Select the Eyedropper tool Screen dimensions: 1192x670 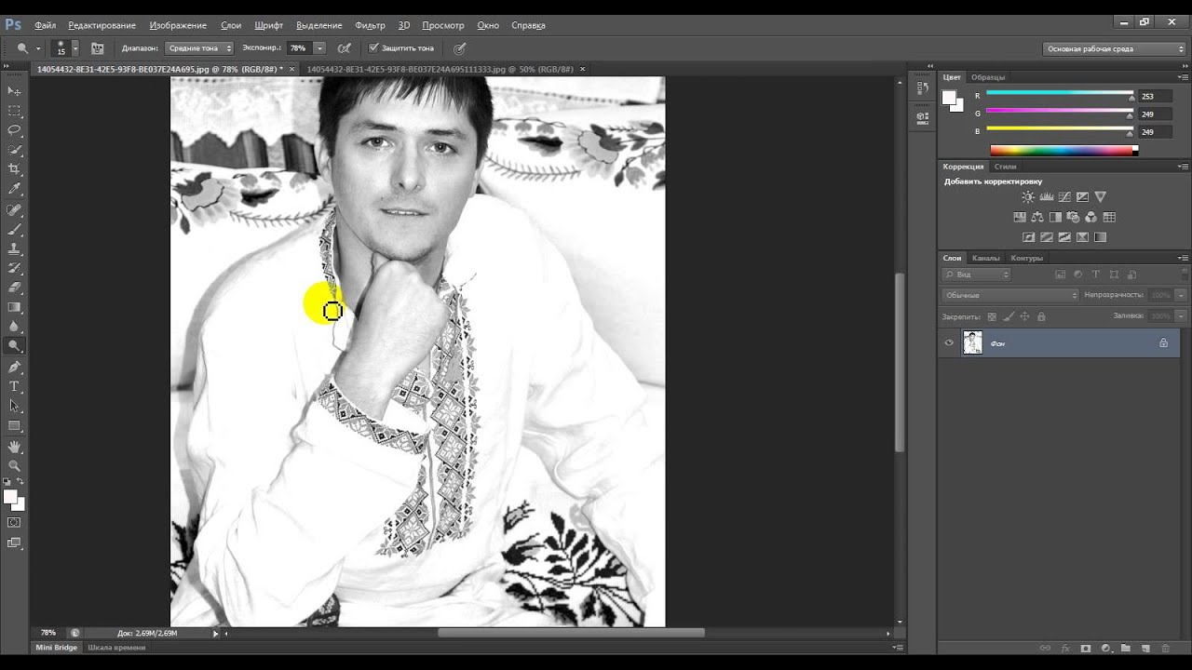[14, 189]
